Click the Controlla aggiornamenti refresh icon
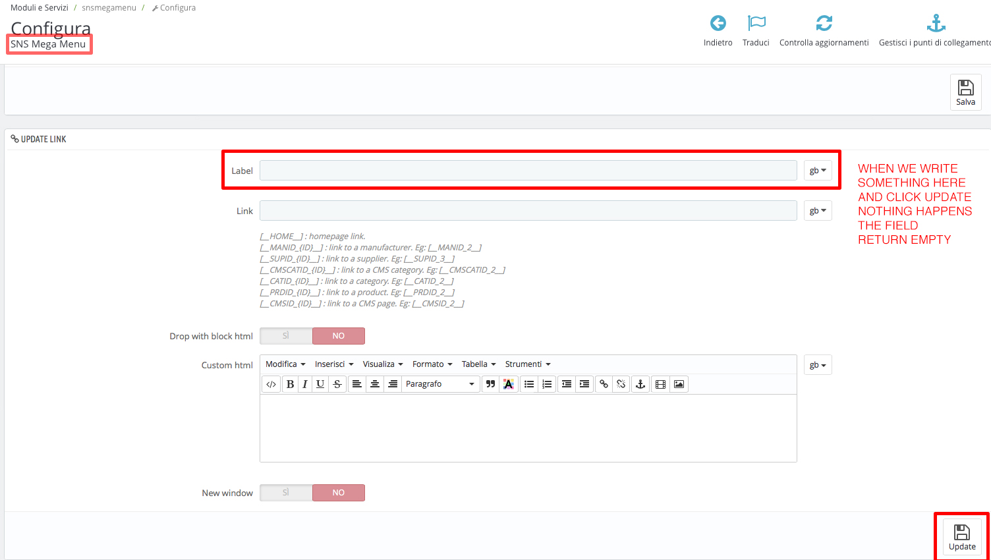Viewport: 991px width, 560px height. pyautogui.click(x=824, y=24)
